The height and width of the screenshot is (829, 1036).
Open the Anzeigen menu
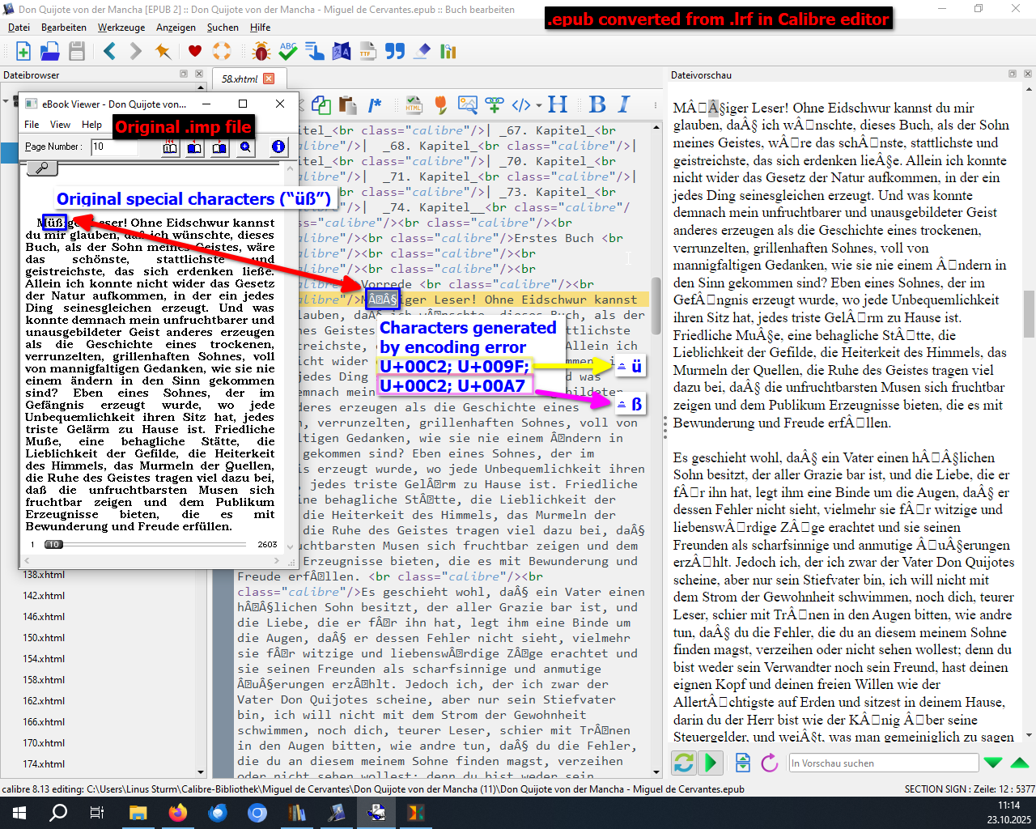point(176,28)
